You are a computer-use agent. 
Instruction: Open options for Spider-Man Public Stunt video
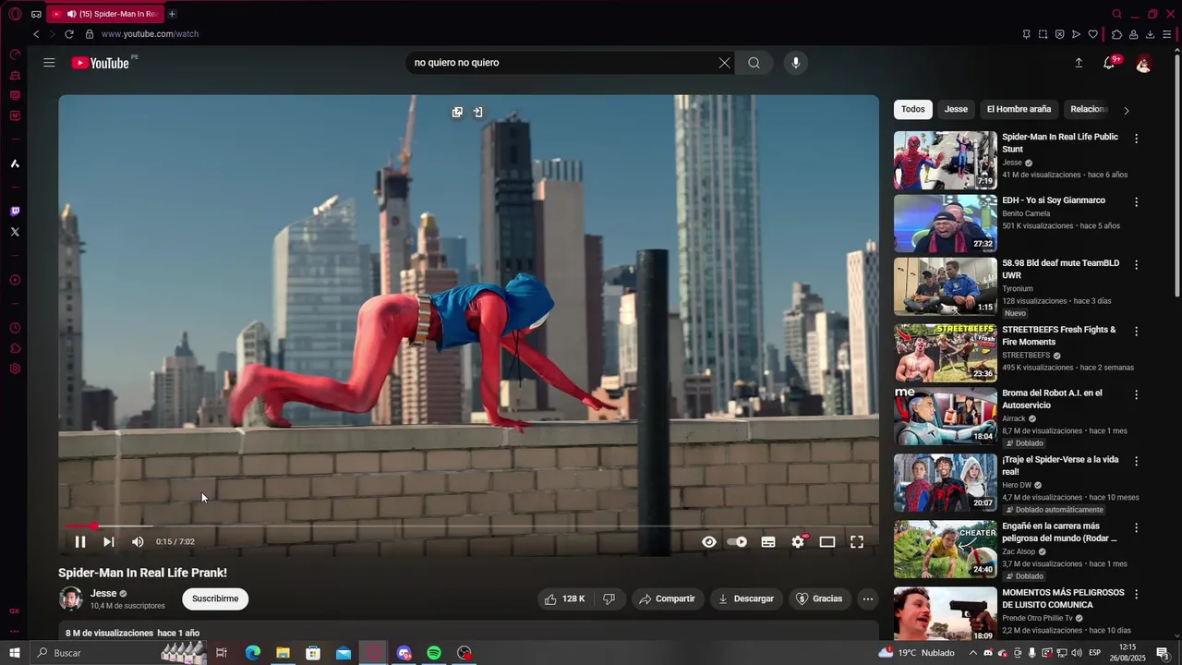(x=1137, y=139)
